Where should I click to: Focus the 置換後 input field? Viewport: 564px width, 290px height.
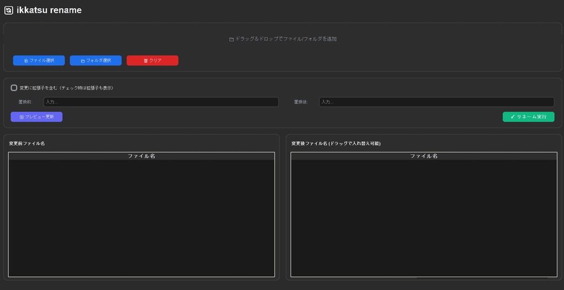(x=437, y=102)
